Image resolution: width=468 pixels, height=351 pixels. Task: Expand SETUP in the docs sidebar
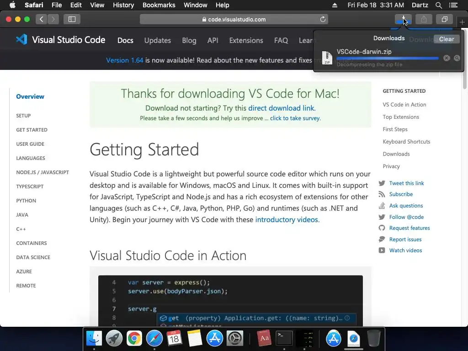pyautogui.click(x=23, y=116)
